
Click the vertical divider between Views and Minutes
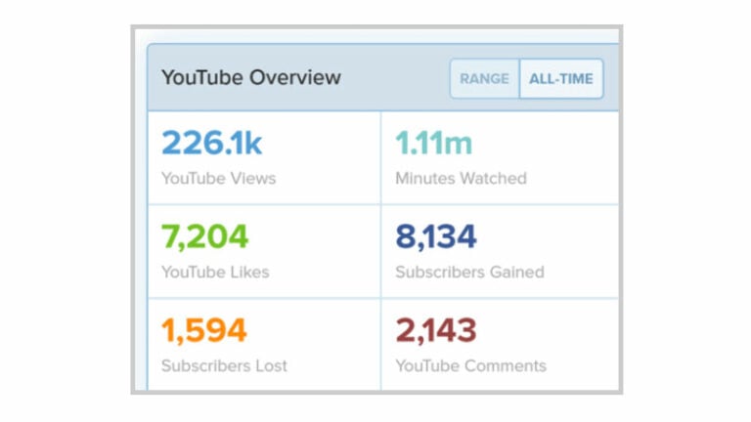[x=380, y=157]
